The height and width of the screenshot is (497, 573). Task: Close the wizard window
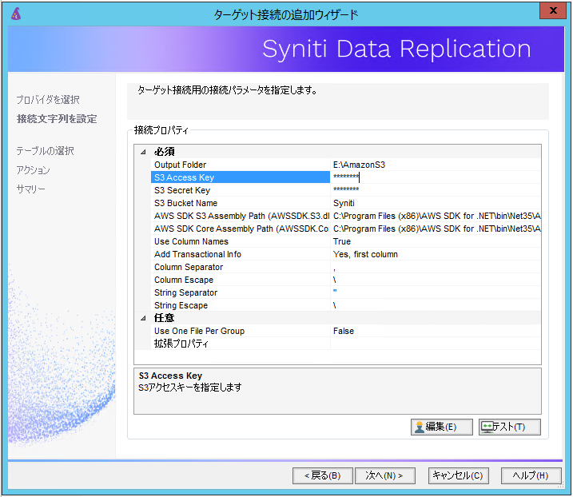click(x=553, y=10)
